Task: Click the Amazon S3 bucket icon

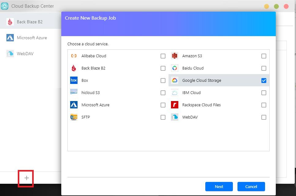Action: [x=175, y=56]
